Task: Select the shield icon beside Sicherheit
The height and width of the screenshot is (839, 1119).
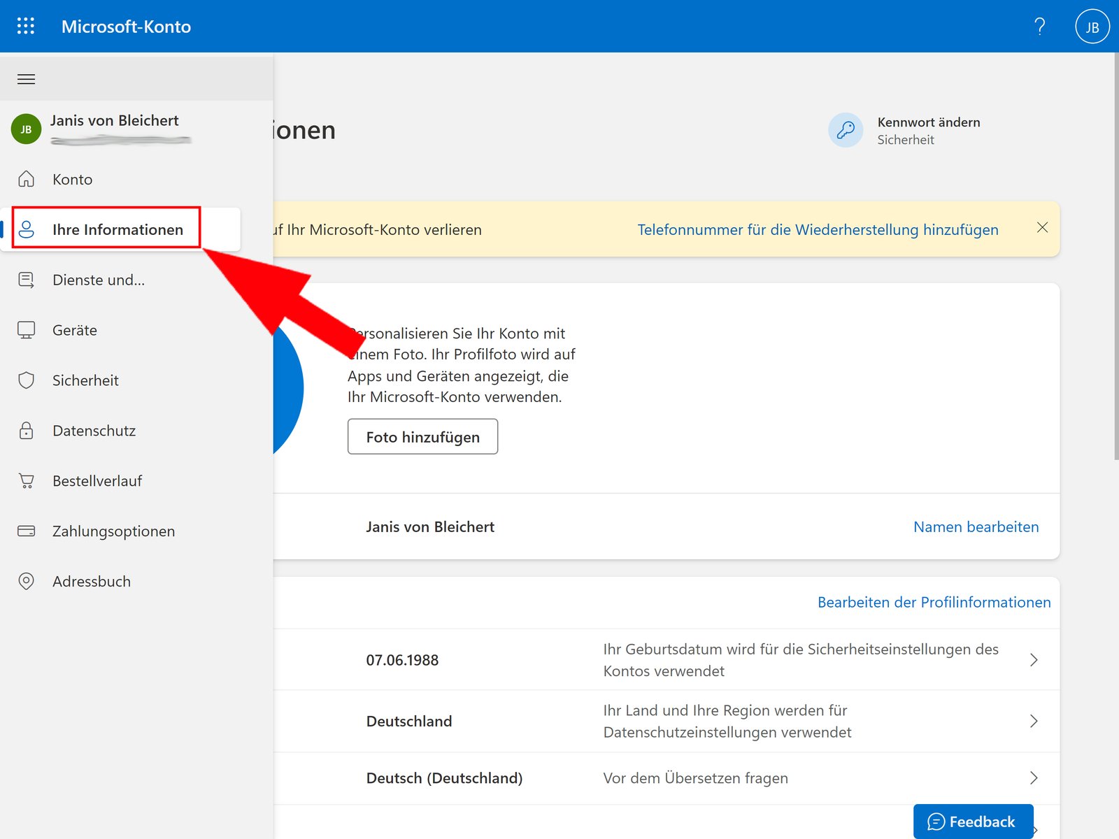Action: click(x=26, y=380)
